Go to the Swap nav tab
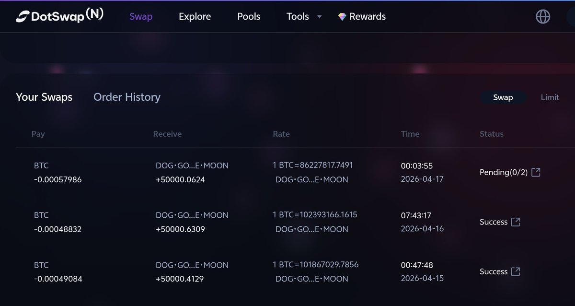Screen dimensions: 575x306 pyautogui.click(x=141, y=16)
